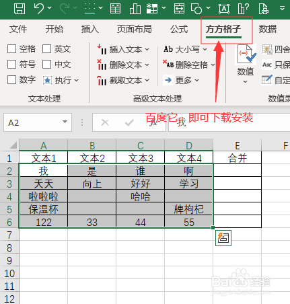Switch to the 方方格子 ribbon tab
Viewport: 290px width, 304px height.
point(223,29)
